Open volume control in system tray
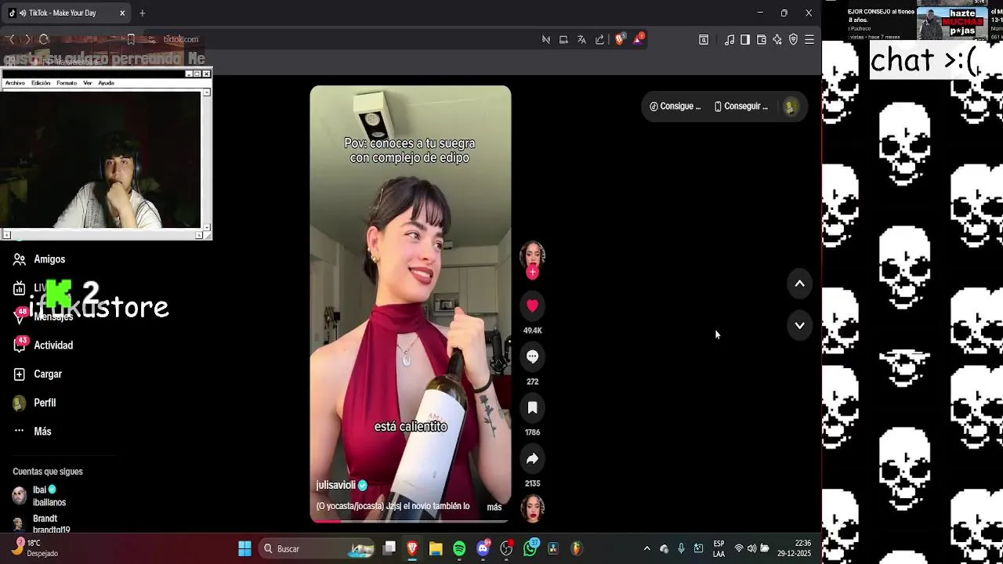Image resolution: width=1003 pixels, height=564 pixels. [751, 548]
